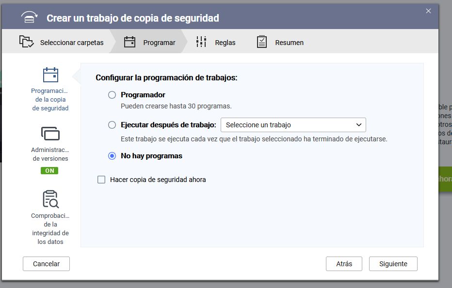Expand the Seleccione un trabajo dropdown

point(293,125)
